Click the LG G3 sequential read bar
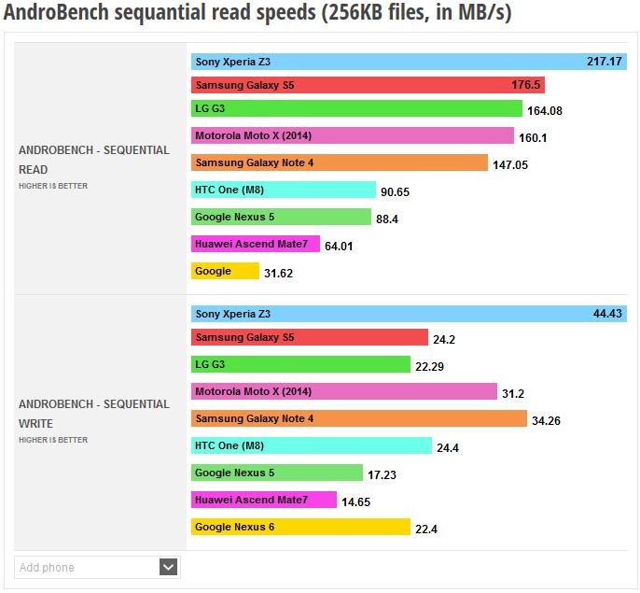 tap(356, 108)
